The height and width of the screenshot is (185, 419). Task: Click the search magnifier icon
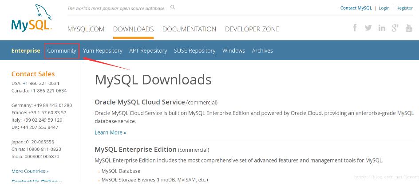tap(173, 8)
